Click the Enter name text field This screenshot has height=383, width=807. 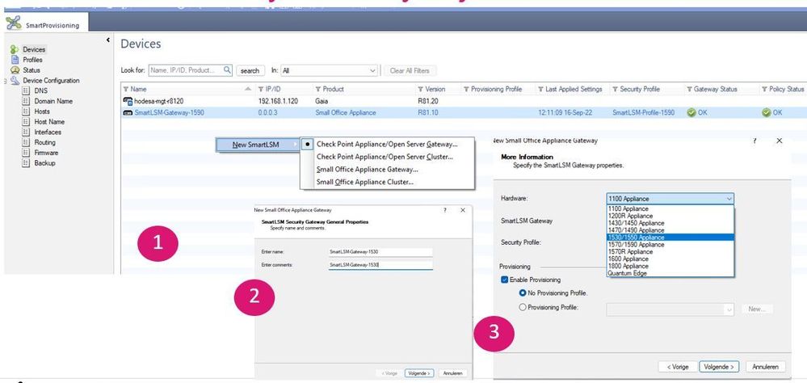click(x=380, y=252)
